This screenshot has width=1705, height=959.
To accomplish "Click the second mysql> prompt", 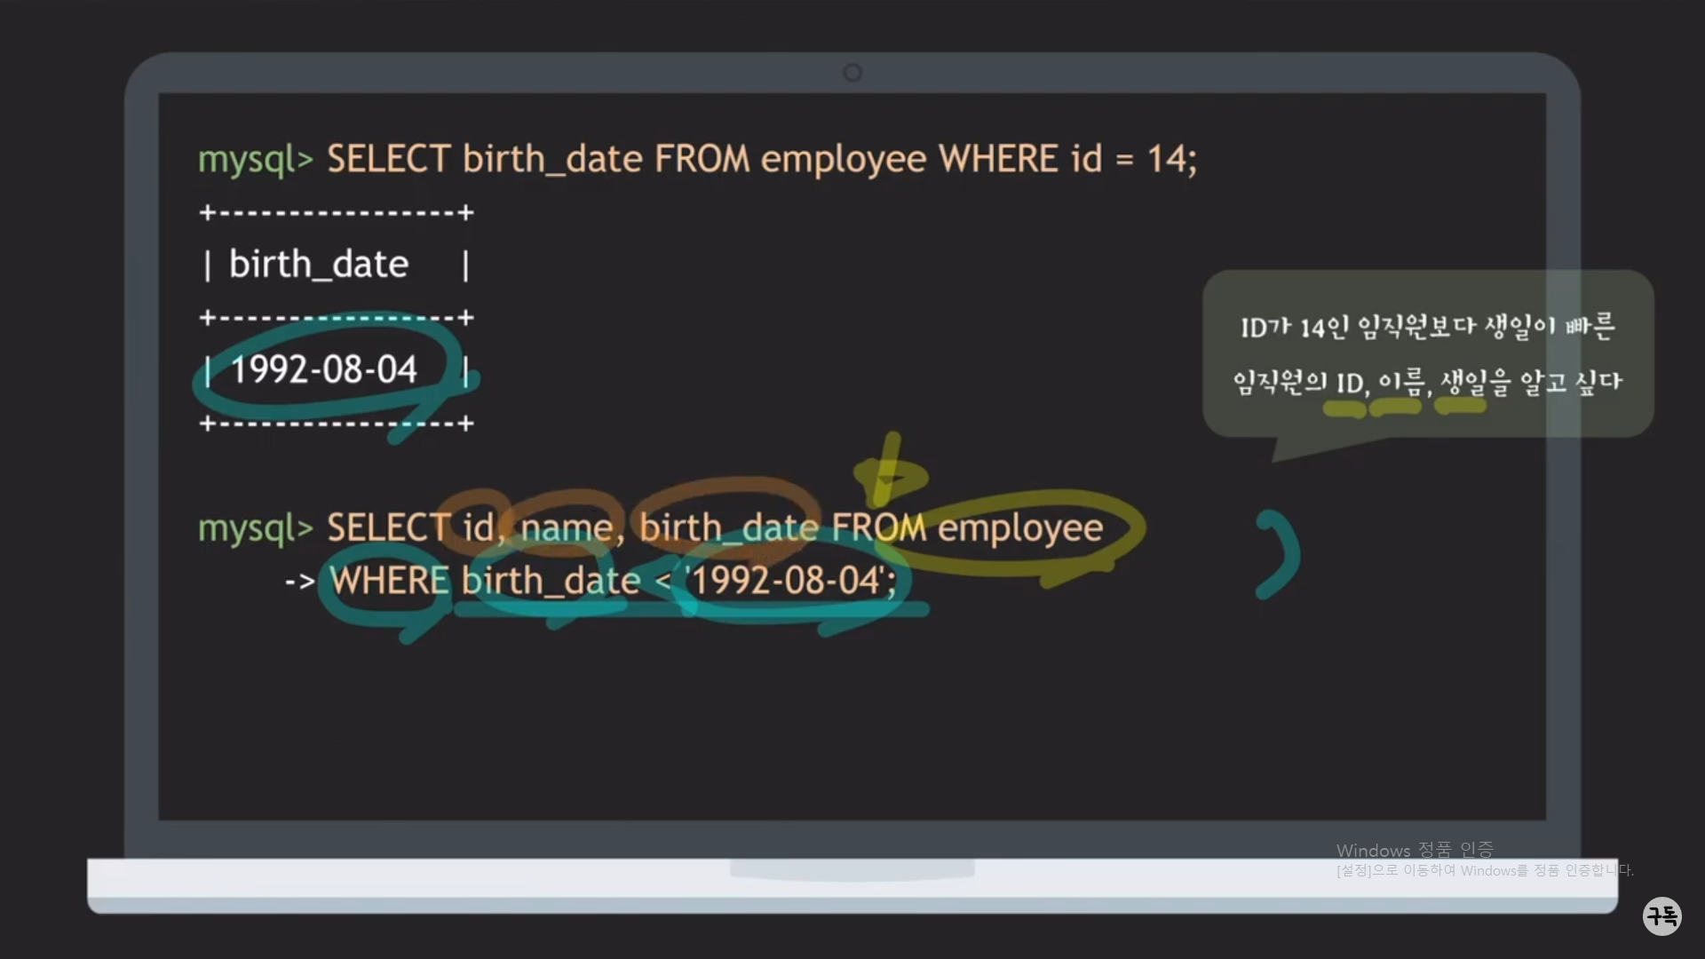I will (255, 528).
